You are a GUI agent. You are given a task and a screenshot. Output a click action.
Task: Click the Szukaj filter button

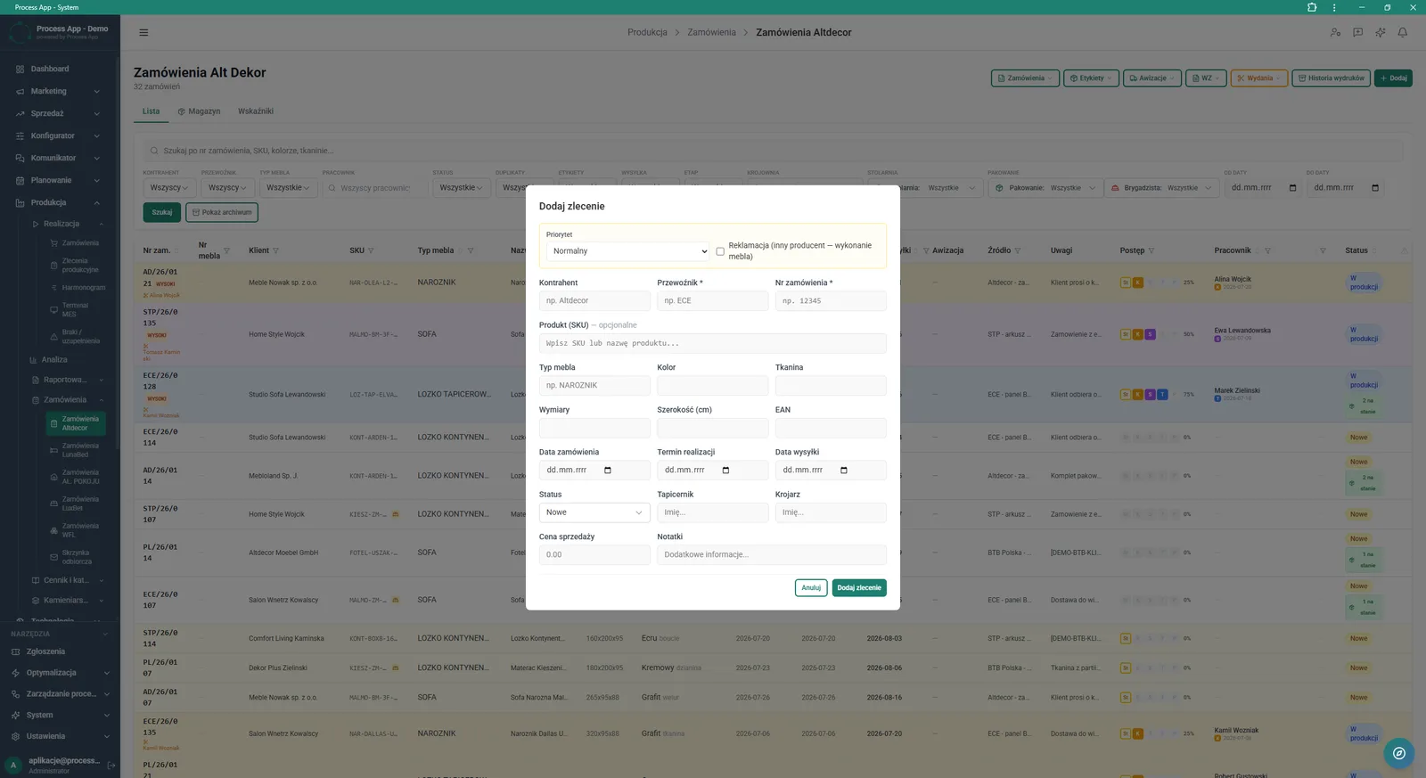tap(161, 212)
